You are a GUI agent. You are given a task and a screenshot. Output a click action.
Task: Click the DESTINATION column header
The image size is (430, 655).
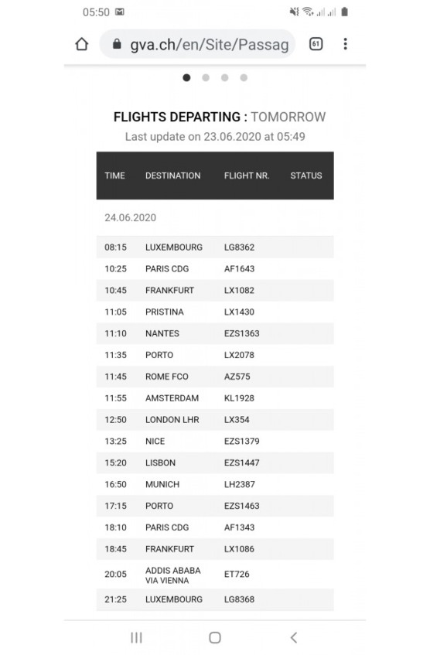pos(173,176)
